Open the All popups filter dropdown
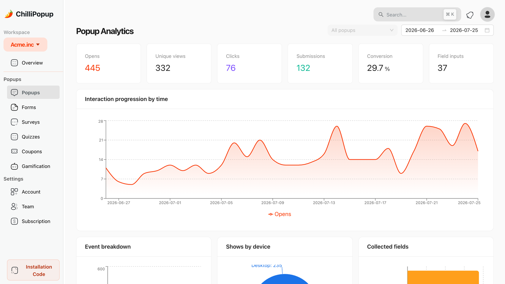This screenshot has height=284, width=505. point(362,30)
